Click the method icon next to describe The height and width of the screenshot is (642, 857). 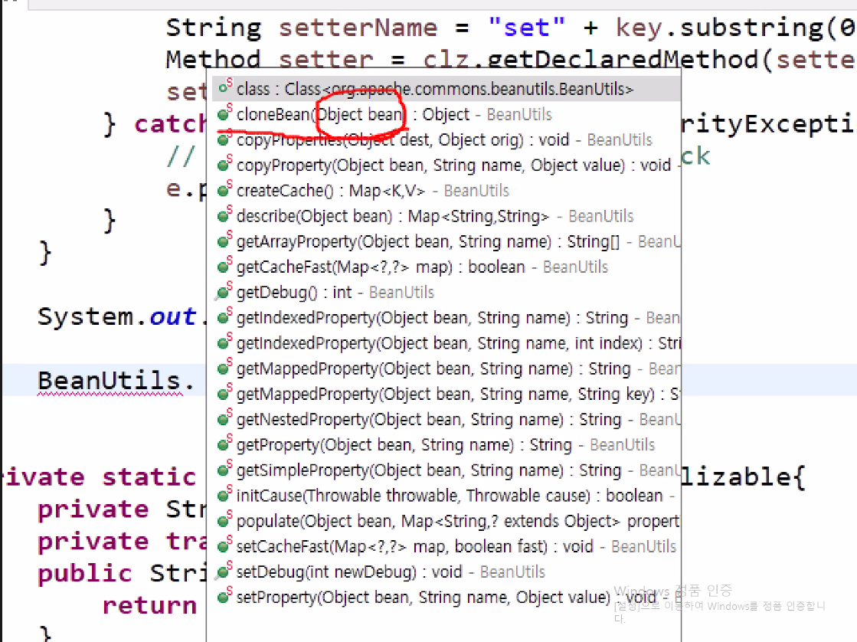(x=224, y=214)
